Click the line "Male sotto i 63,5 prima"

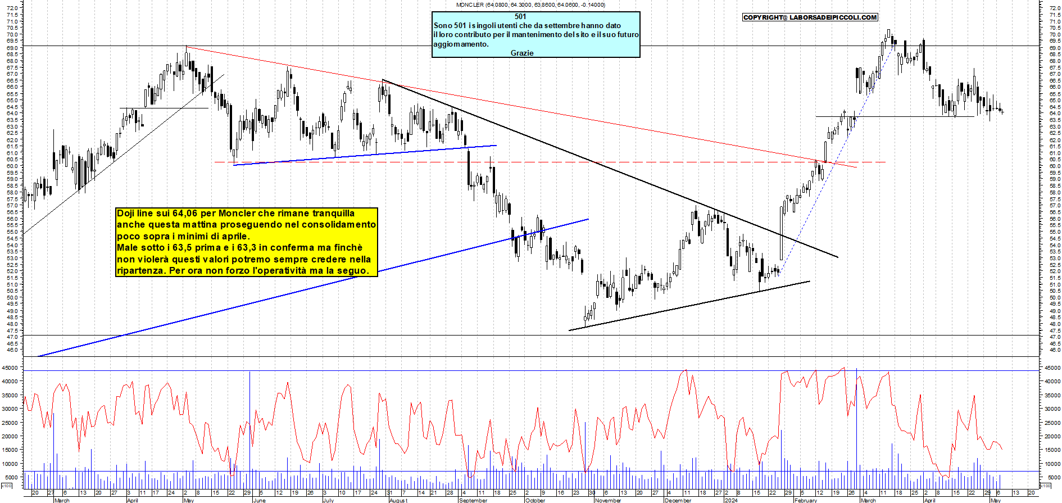click(239, 247)
